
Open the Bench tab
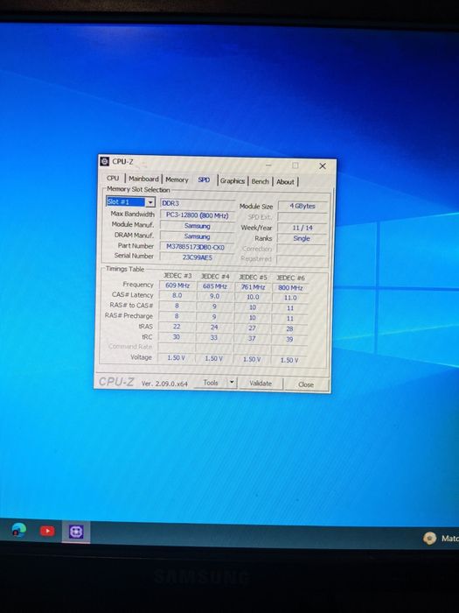point(260,181)
